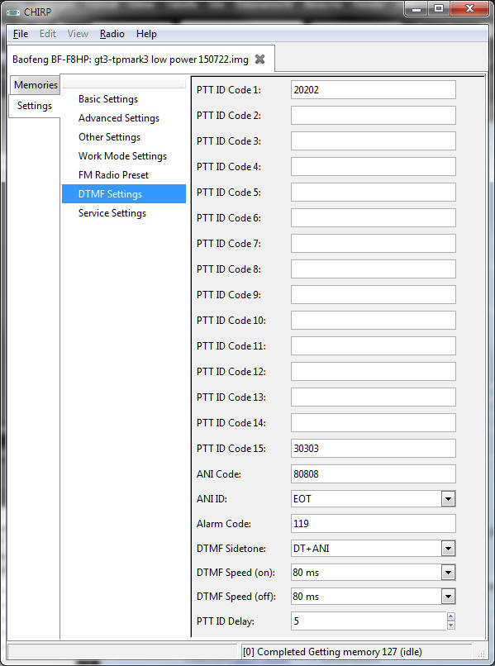Click the PTT ID Code 2 input field
Screen dimensions: 495x666
(373, 116)
